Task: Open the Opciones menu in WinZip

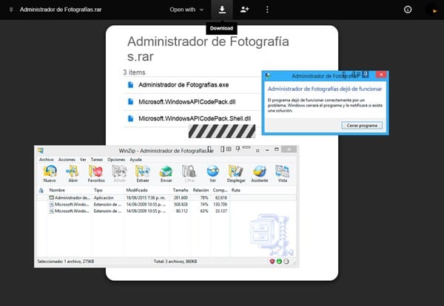Action: [x=116, y=160]
